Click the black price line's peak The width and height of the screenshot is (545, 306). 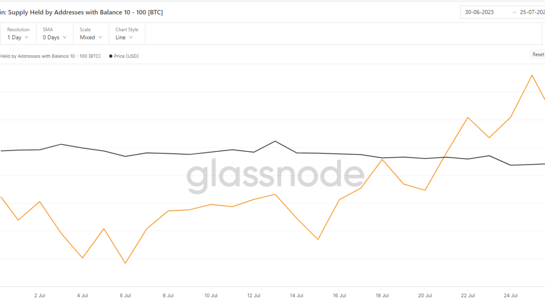pos(275,141)
